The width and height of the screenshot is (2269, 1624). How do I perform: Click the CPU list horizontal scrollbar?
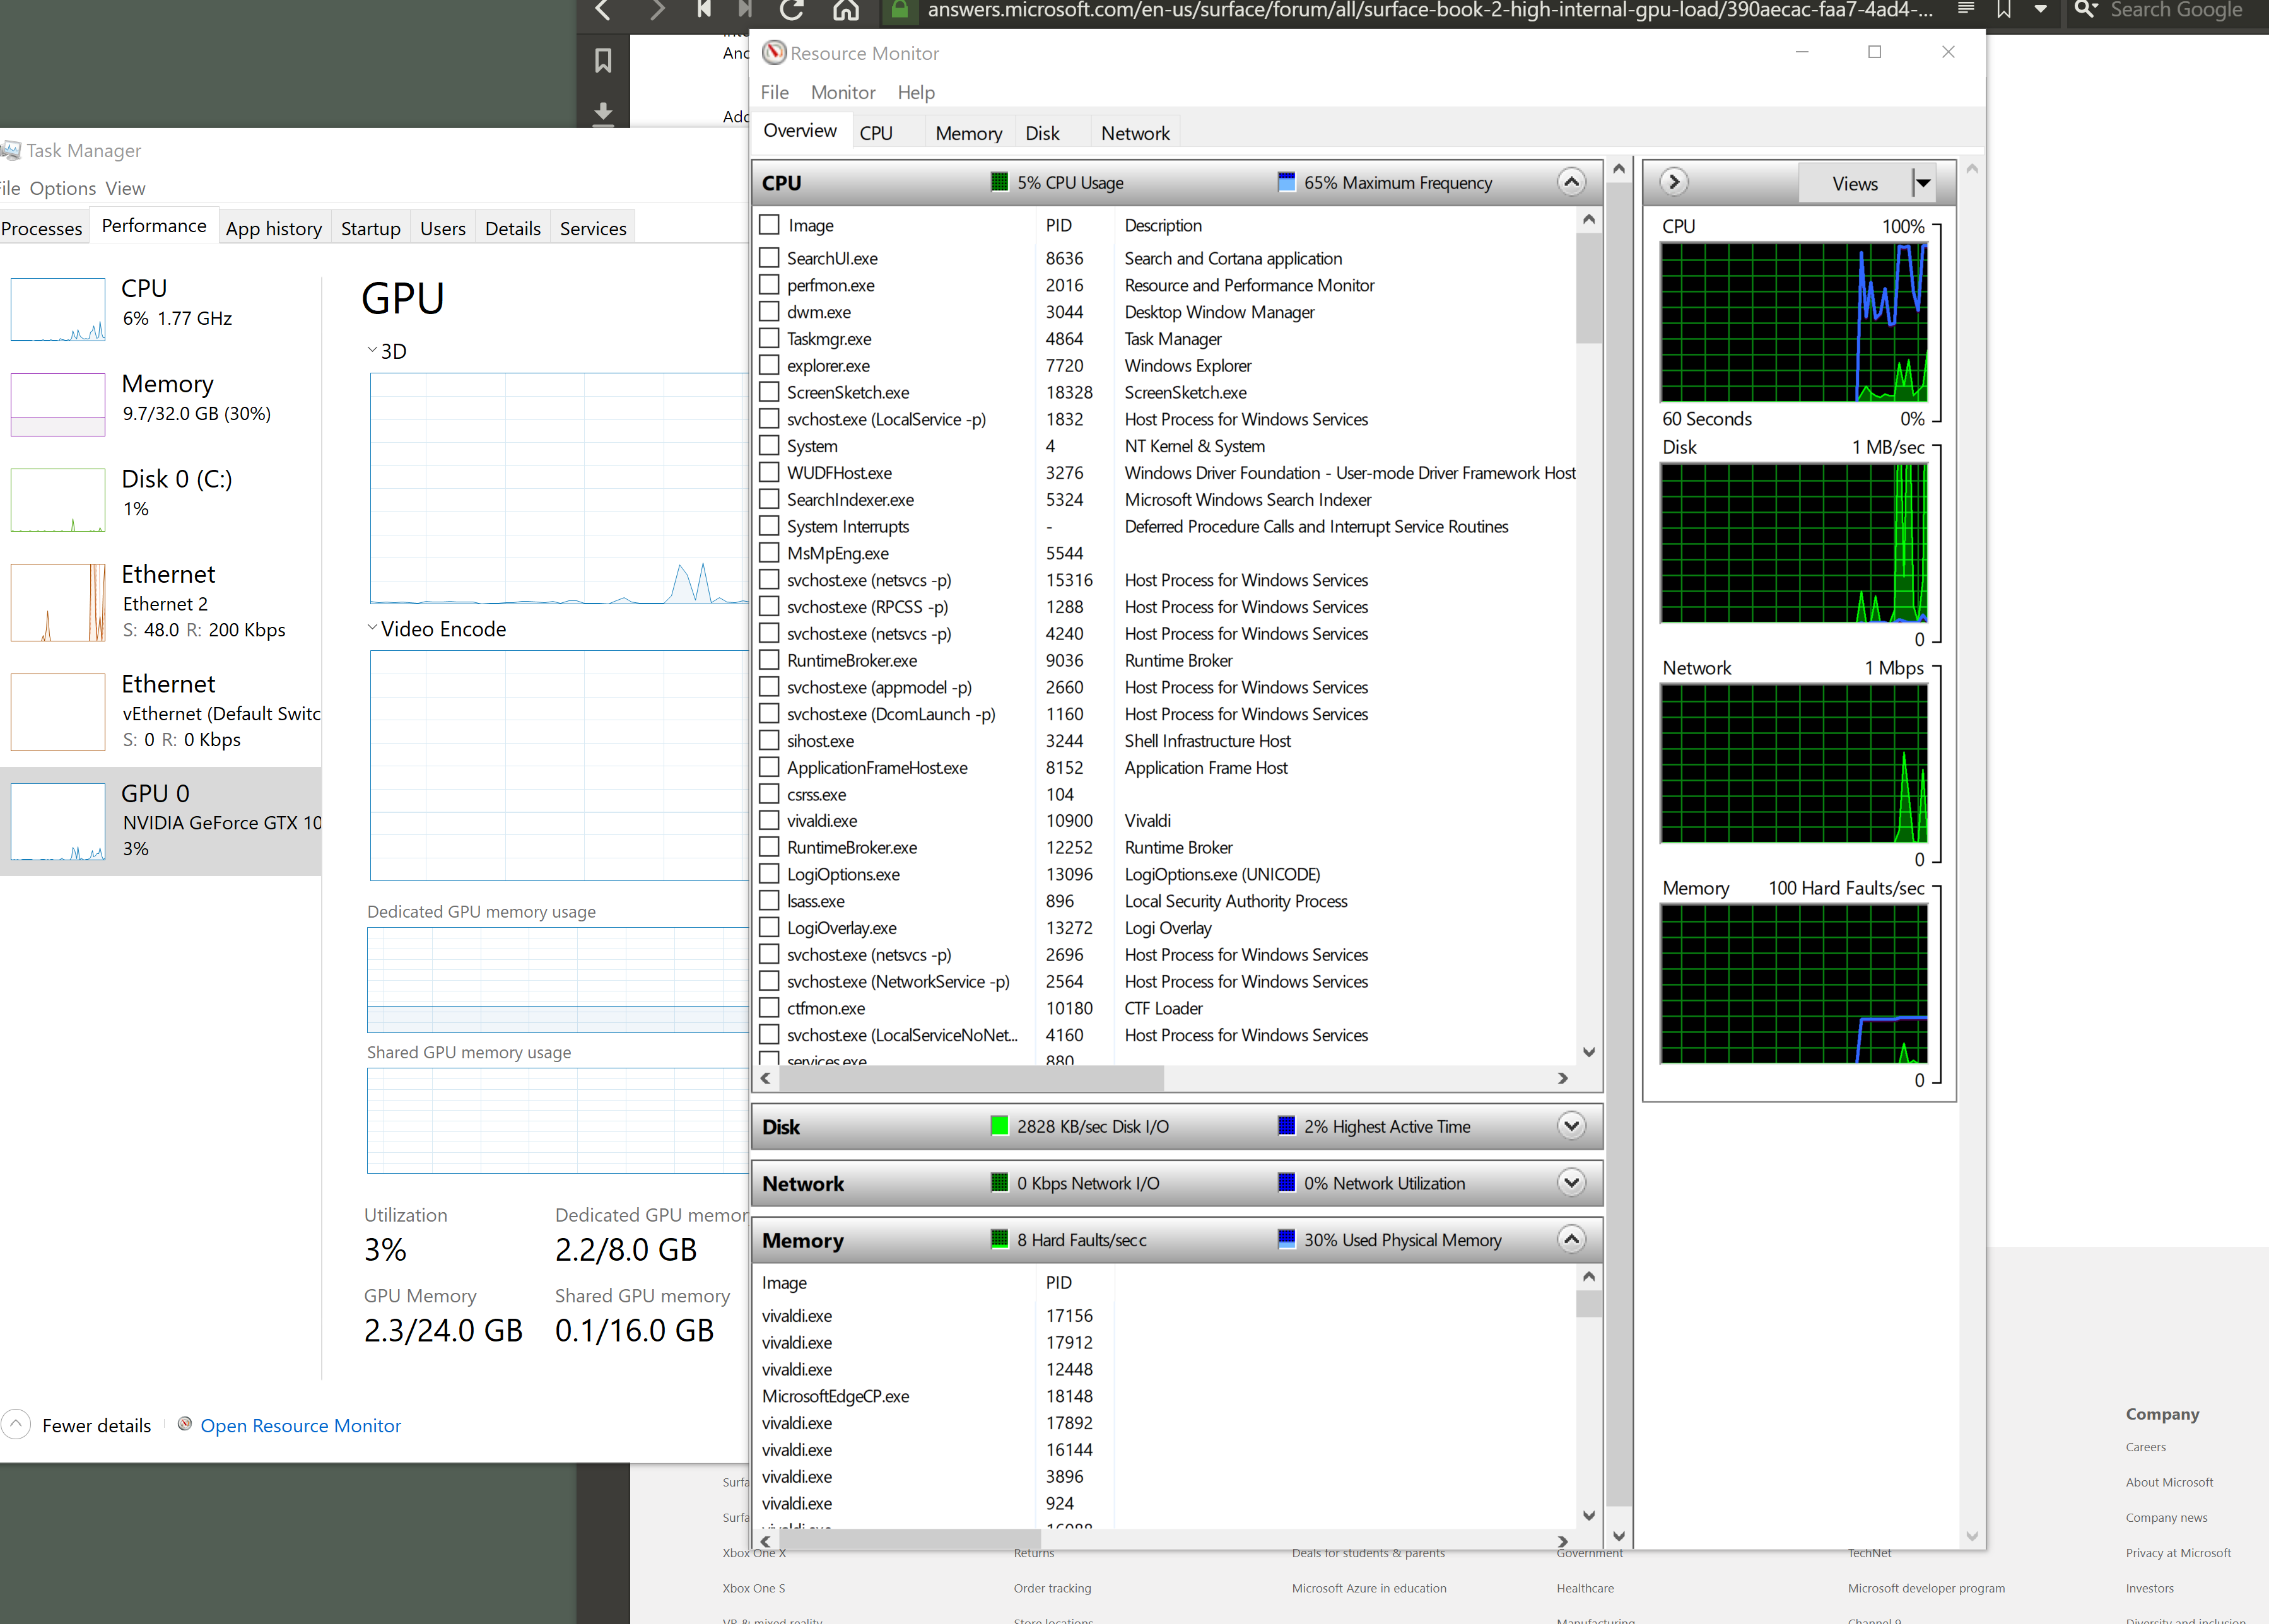tap(970, 1078)
